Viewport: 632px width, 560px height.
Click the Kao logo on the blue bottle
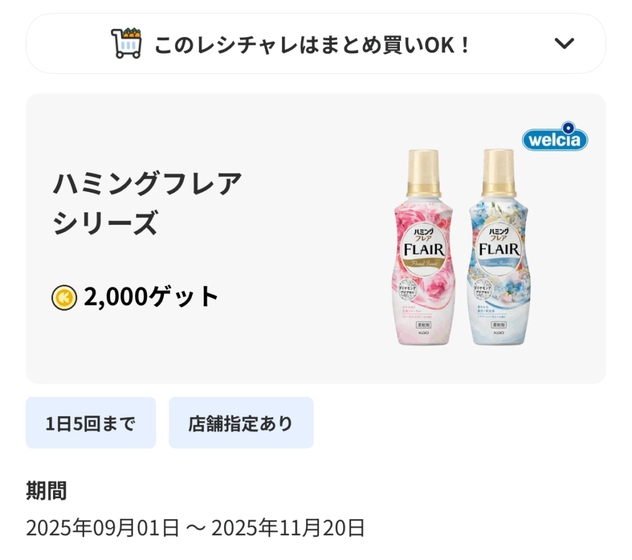(x=499, y=333)
